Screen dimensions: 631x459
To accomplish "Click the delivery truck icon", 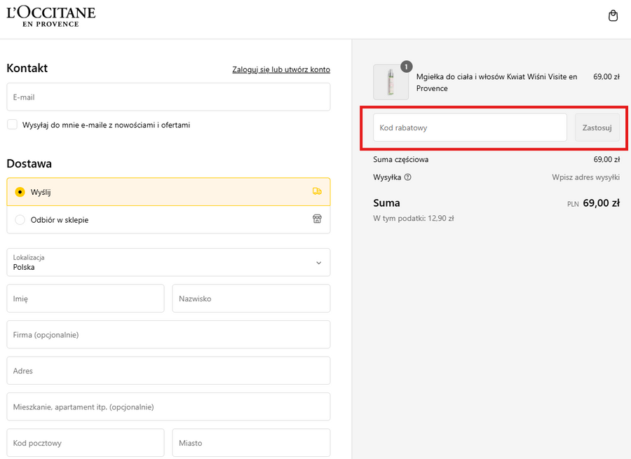I will click(x=317, y=191).
